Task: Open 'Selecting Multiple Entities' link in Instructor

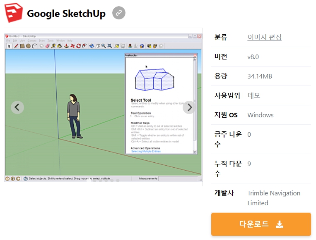Action: coord(146,151)
